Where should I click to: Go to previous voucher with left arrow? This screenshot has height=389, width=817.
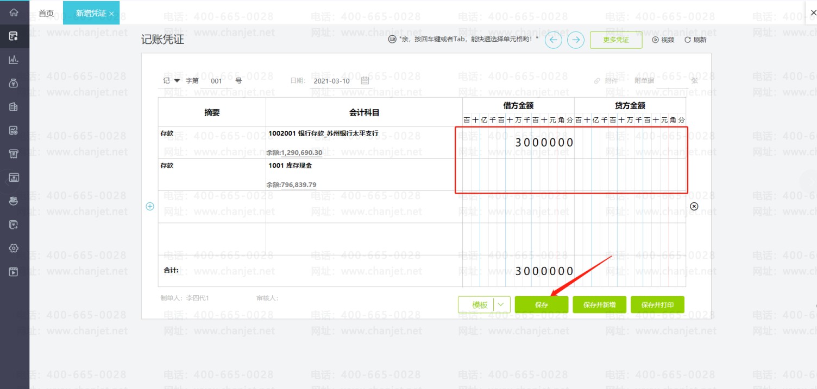tap(553, 40)
